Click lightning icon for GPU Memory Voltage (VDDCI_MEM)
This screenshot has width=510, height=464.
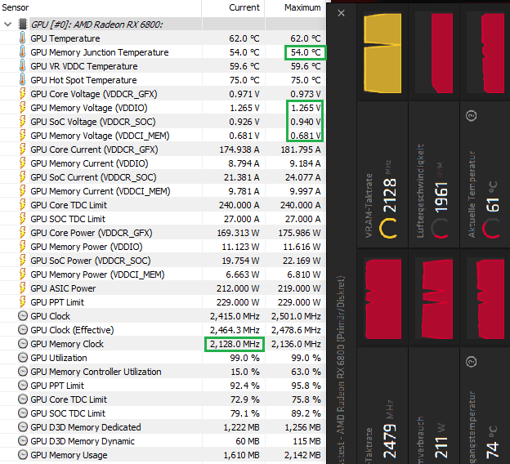[22, 136]
